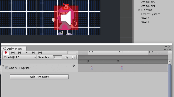Collapse the Char0 : Sprite property triangle
This screenshot has height=97, width=174.
(x=3, y=66)
